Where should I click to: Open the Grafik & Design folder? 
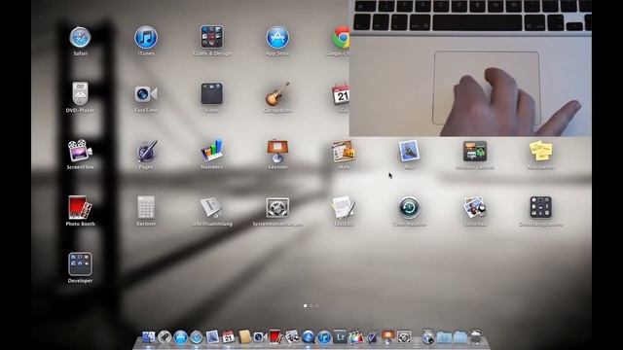pos(212,38)
